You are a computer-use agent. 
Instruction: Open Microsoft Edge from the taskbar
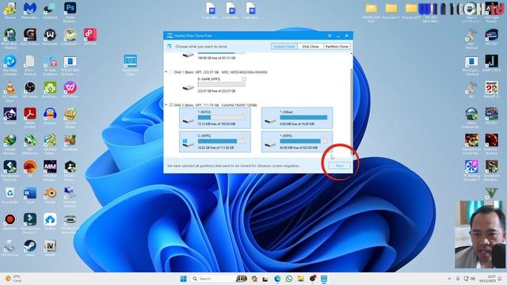tap(277, 279)
